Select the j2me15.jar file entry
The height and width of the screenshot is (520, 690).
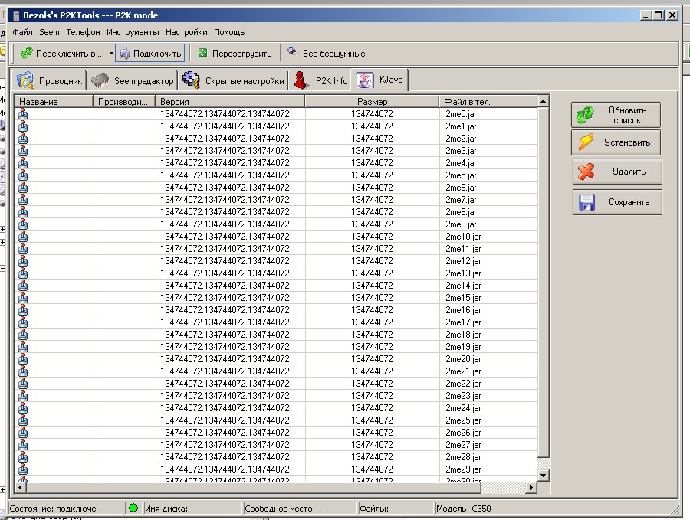click(462, 298)
